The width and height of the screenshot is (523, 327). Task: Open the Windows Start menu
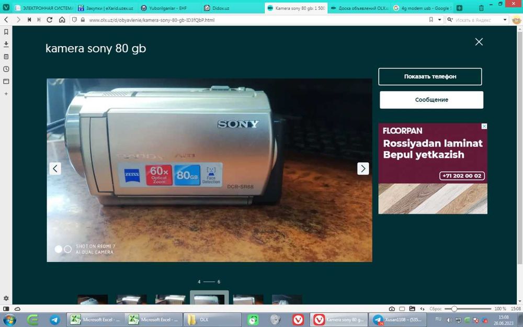point(9,320)
